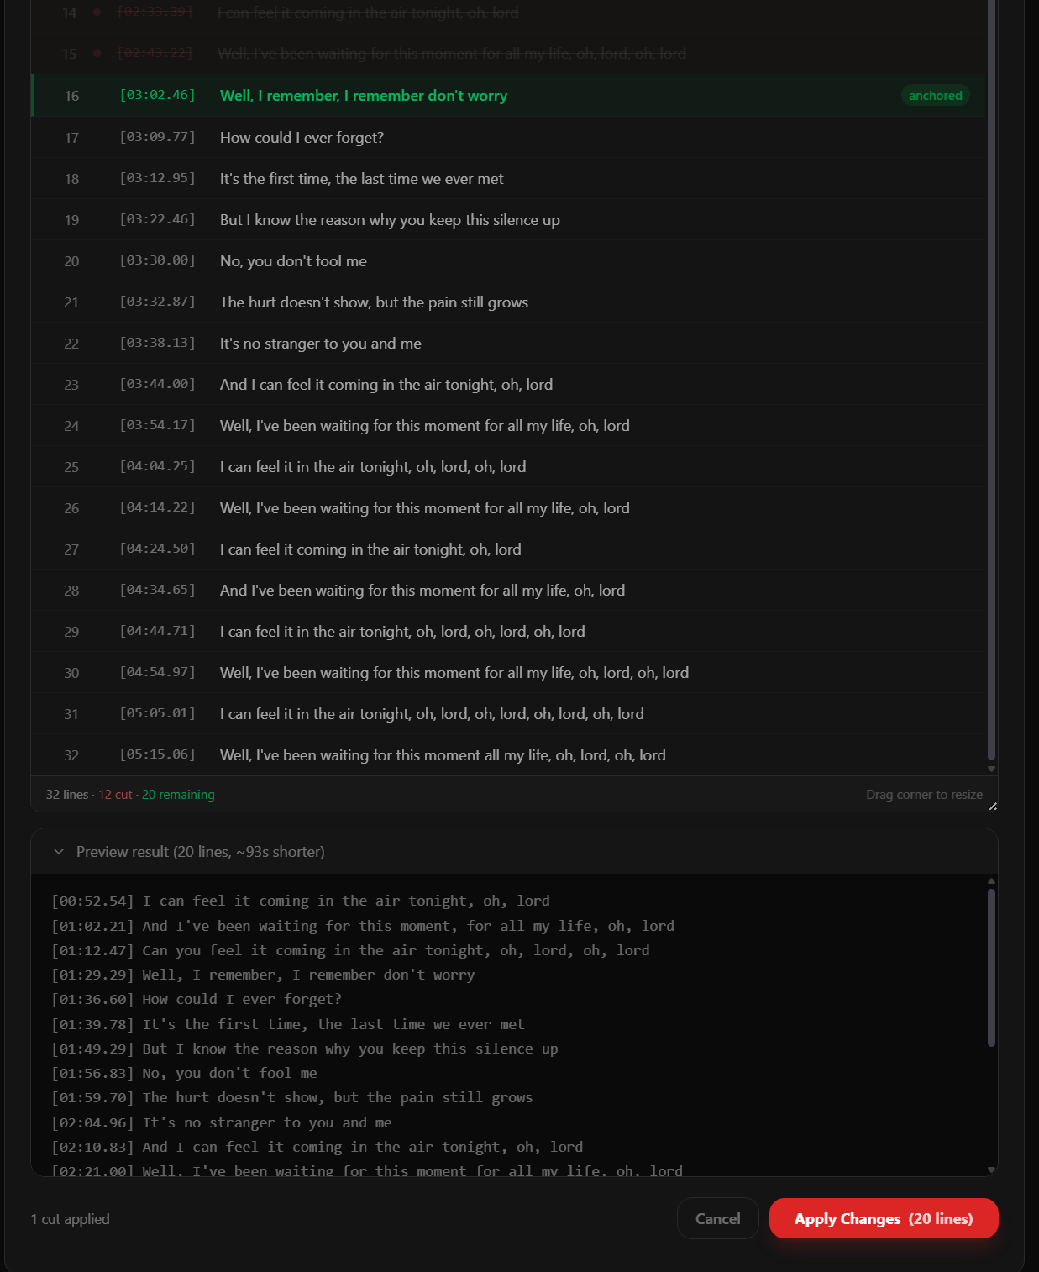
Task: Click down arrow of lyrics list scrollbar
Action: [x=991, y=769]
